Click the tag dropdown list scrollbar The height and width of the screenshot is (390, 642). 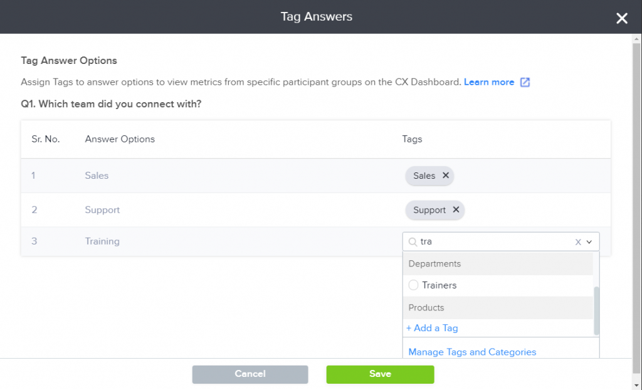[597, 310]
